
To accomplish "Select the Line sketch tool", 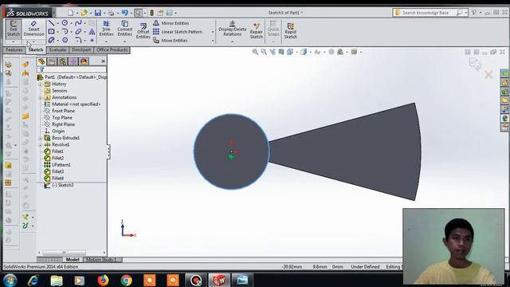I will (51, 23).
